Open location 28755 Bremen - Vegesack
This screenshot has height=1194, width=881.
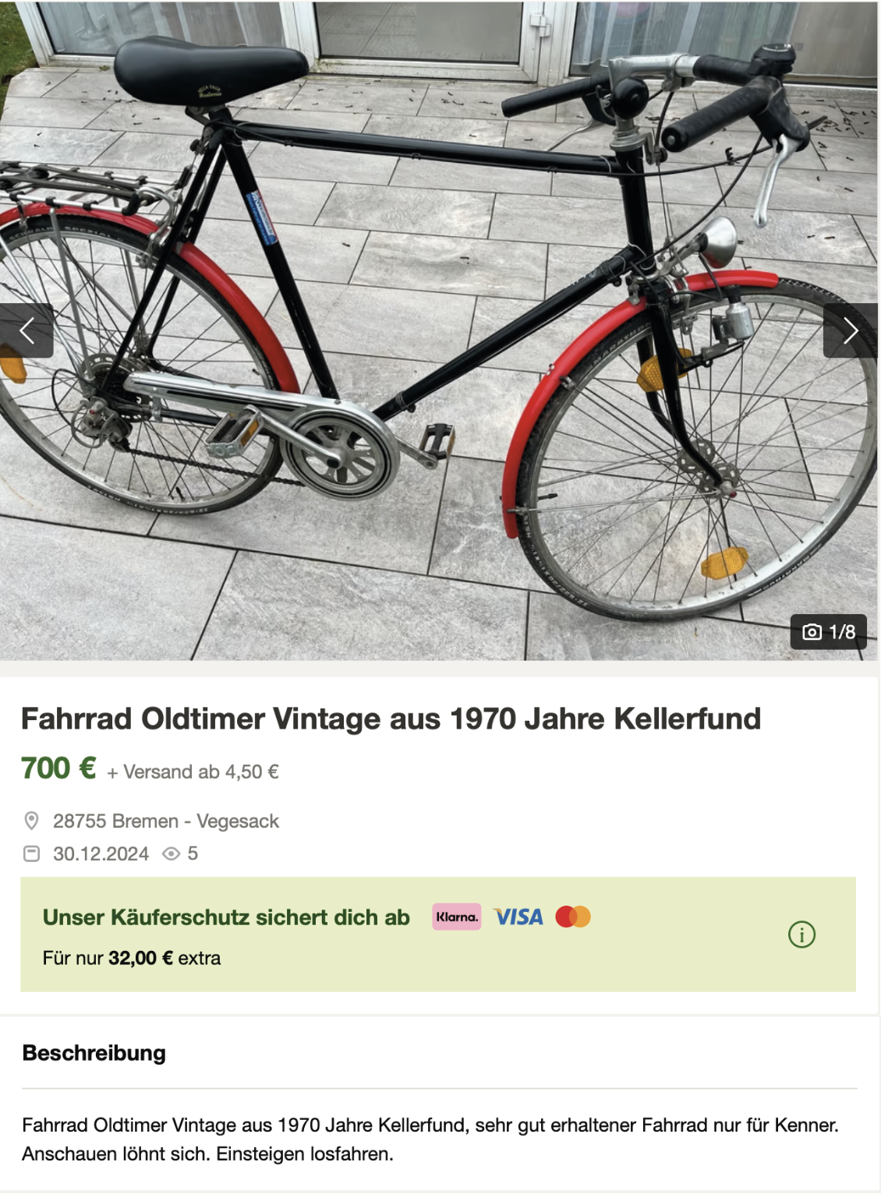(166, 821)
